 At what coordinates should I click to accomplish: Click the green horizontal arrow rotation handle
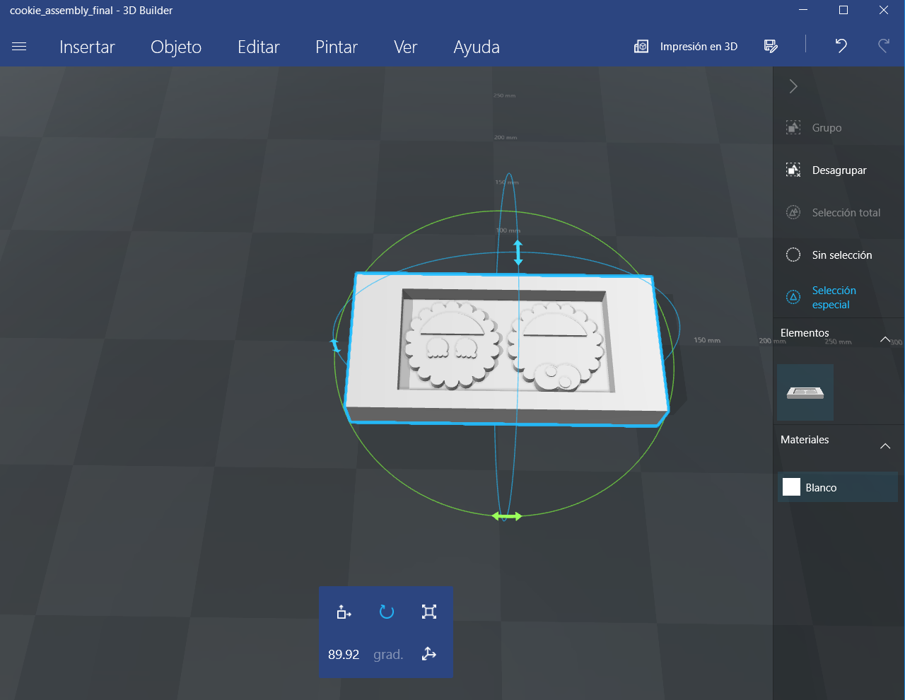[507, 517]
